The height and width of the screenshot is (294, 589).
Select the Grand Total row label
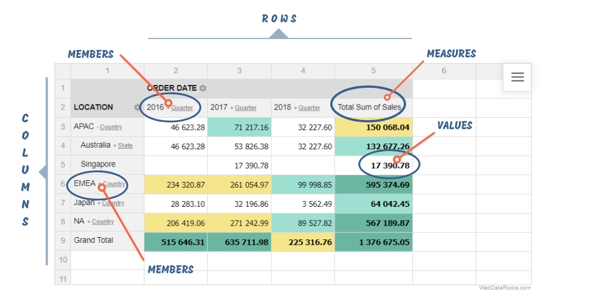coord(93,241)
